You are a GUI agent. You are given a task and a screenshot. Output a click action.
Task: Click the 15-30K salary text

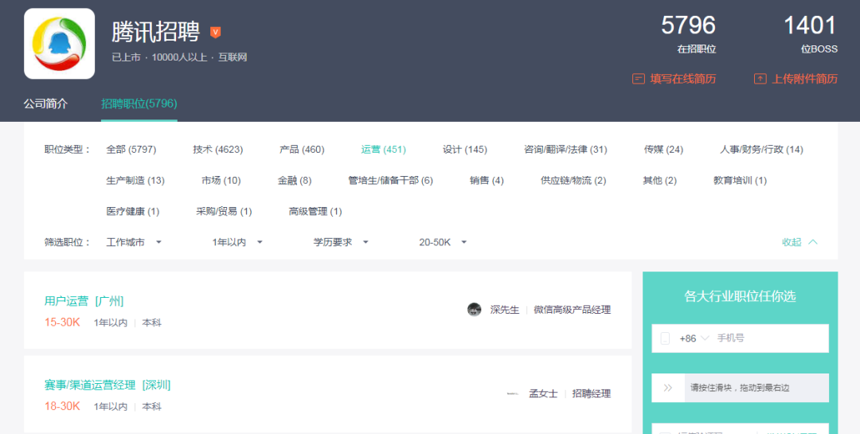62,323
